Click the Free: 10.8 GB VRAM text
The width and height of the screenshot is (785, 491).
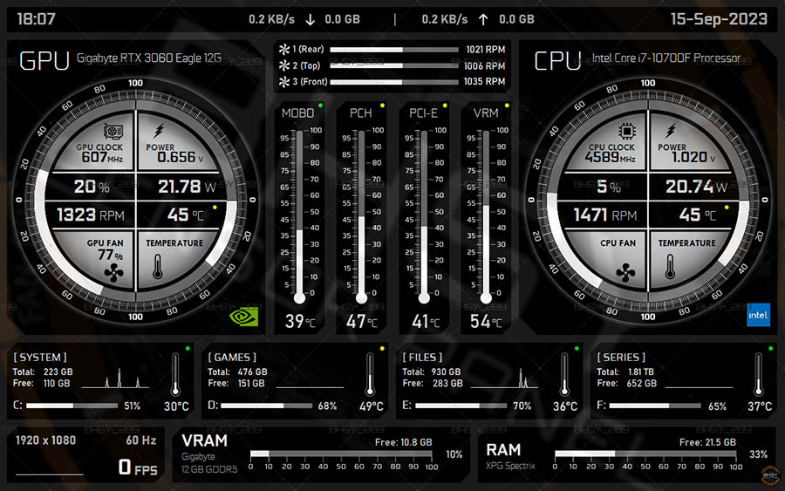(404, 442)
